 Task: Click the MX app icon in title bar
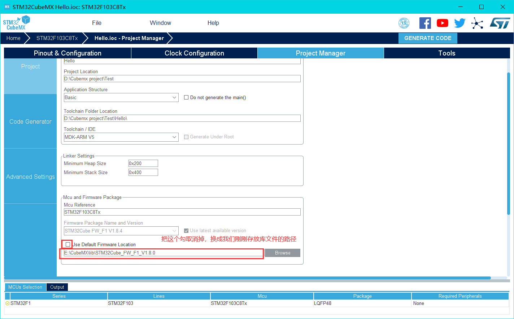click(7, 7)
